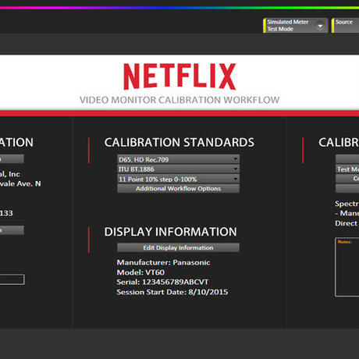This screenshot has height=359, width=359.
Task: Click the Netflix logo banner
Action: pyautogui.click(x=179, y=76)
